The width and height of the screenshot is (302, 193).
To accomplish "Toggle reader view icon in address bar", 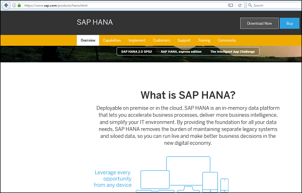I will click(x=231, y=6).
